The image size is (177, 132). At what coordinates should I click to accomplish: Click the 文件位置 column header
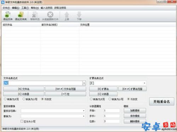[x=85, y=25]
